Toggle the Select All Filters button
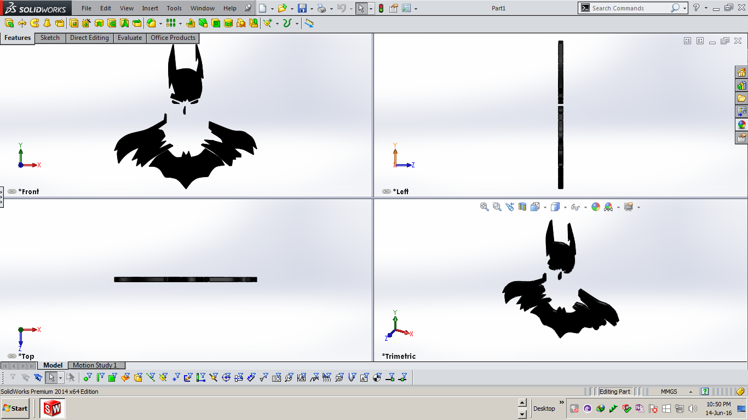 click(38, 377)
